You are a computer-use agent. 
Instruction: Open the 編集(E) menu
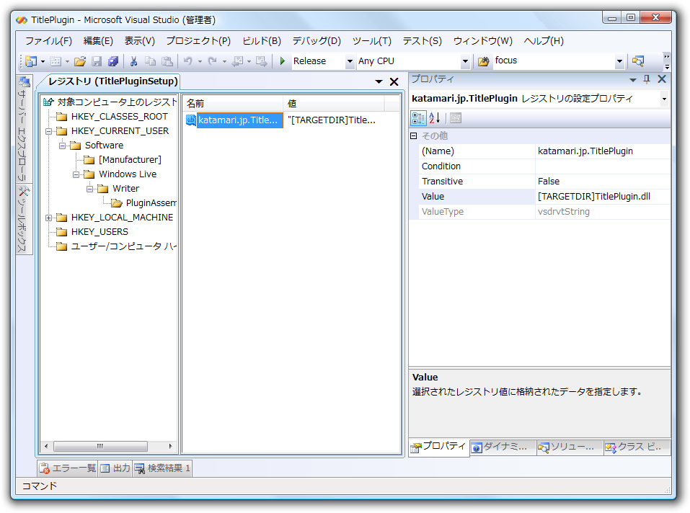pyautogui.click(x=98, y=41)
